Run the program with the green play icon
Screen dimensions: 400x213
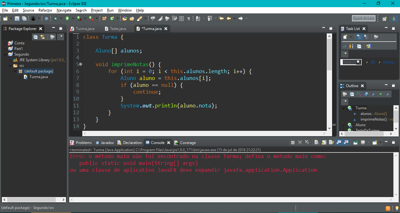coord(67,18)
